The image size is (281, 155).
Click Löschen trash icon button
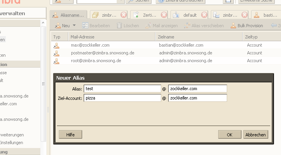point(128,26)
